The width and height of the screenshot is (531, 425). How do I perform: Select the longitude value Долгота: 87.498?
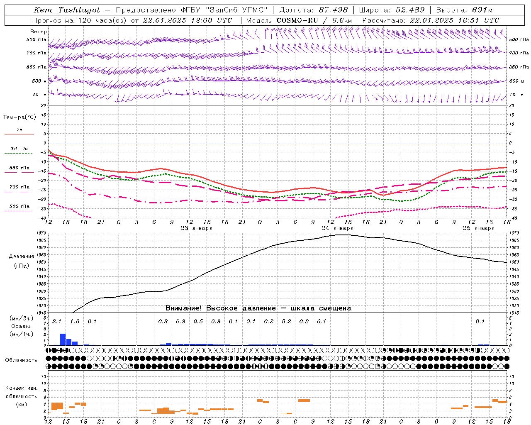coord(314,10)
